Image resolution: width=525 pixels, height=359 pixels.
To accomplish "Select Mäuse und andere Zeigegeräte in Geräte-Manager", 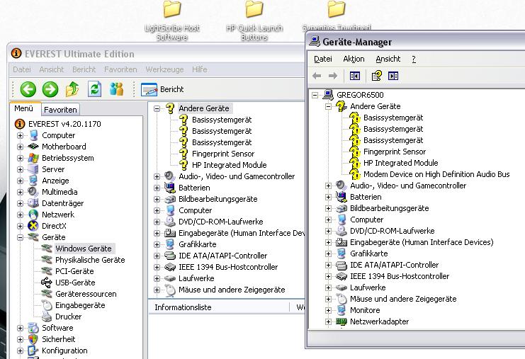I will tap(403, 299).
